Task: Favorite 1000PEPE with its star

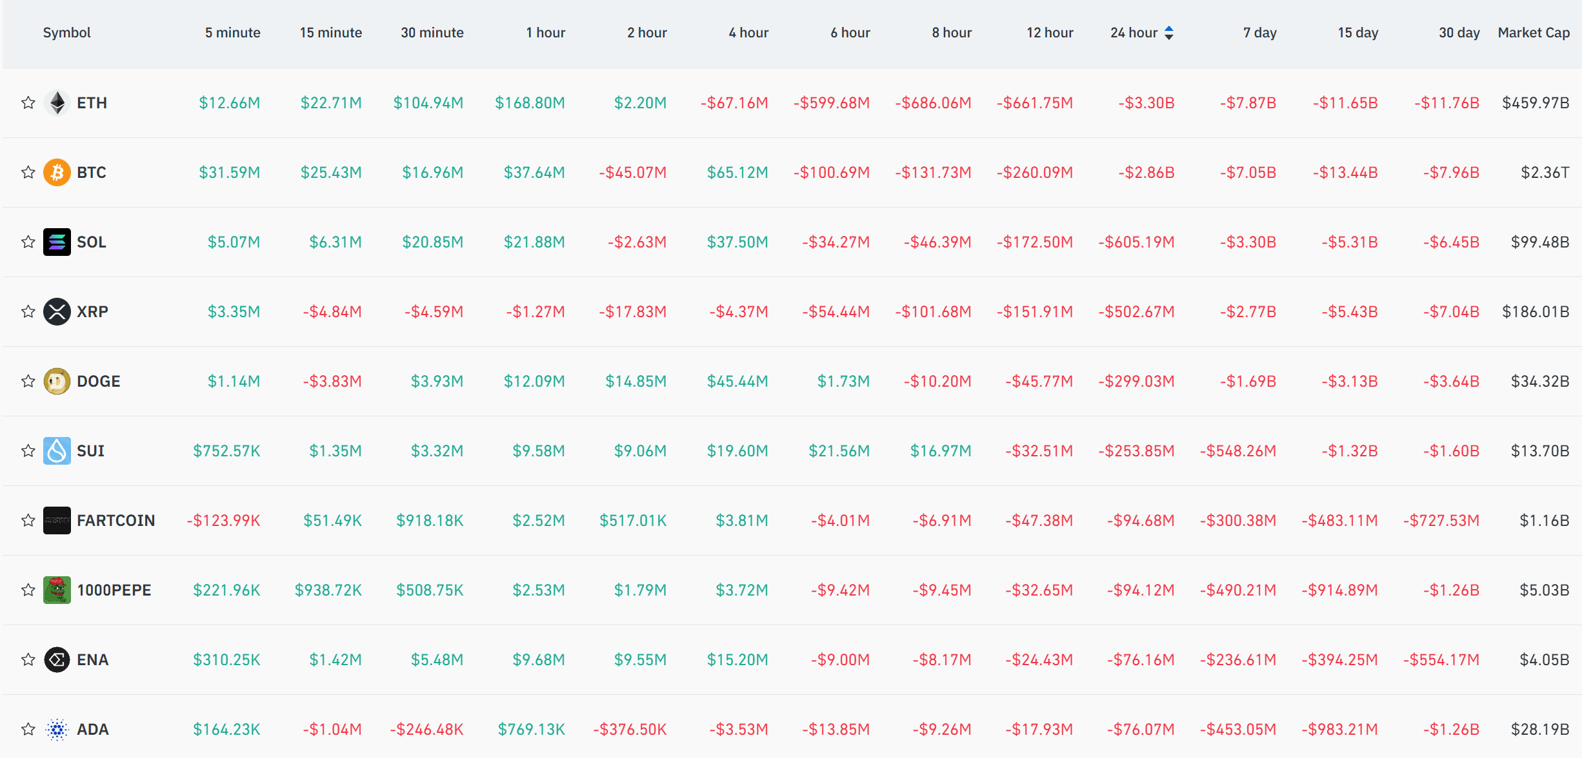Action: tap(28, 590)
